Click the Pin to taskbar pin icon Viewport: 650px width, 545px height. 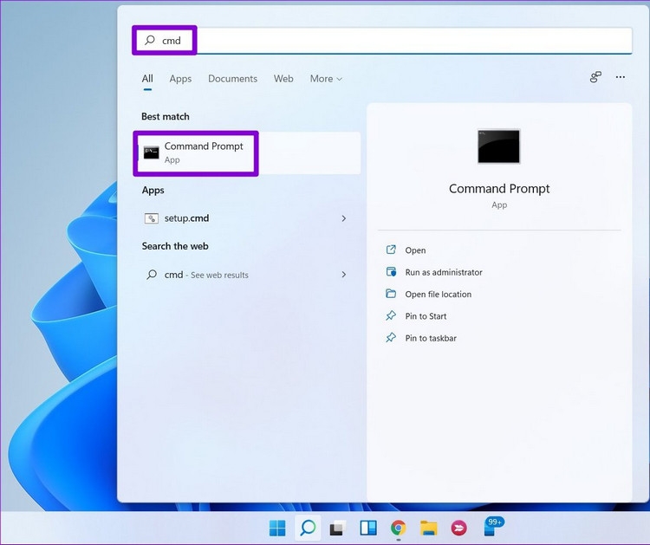point(391,338)
